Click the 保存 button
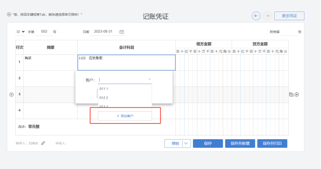 point(208,143)
